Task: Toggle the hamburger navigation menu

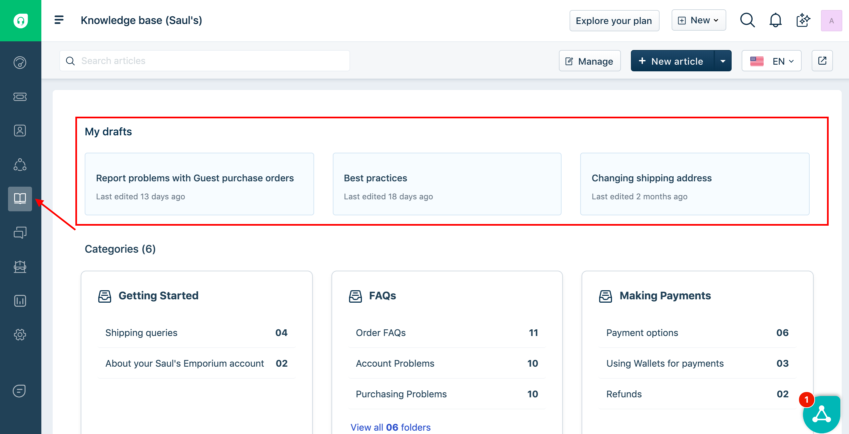Action: point(59,20)
